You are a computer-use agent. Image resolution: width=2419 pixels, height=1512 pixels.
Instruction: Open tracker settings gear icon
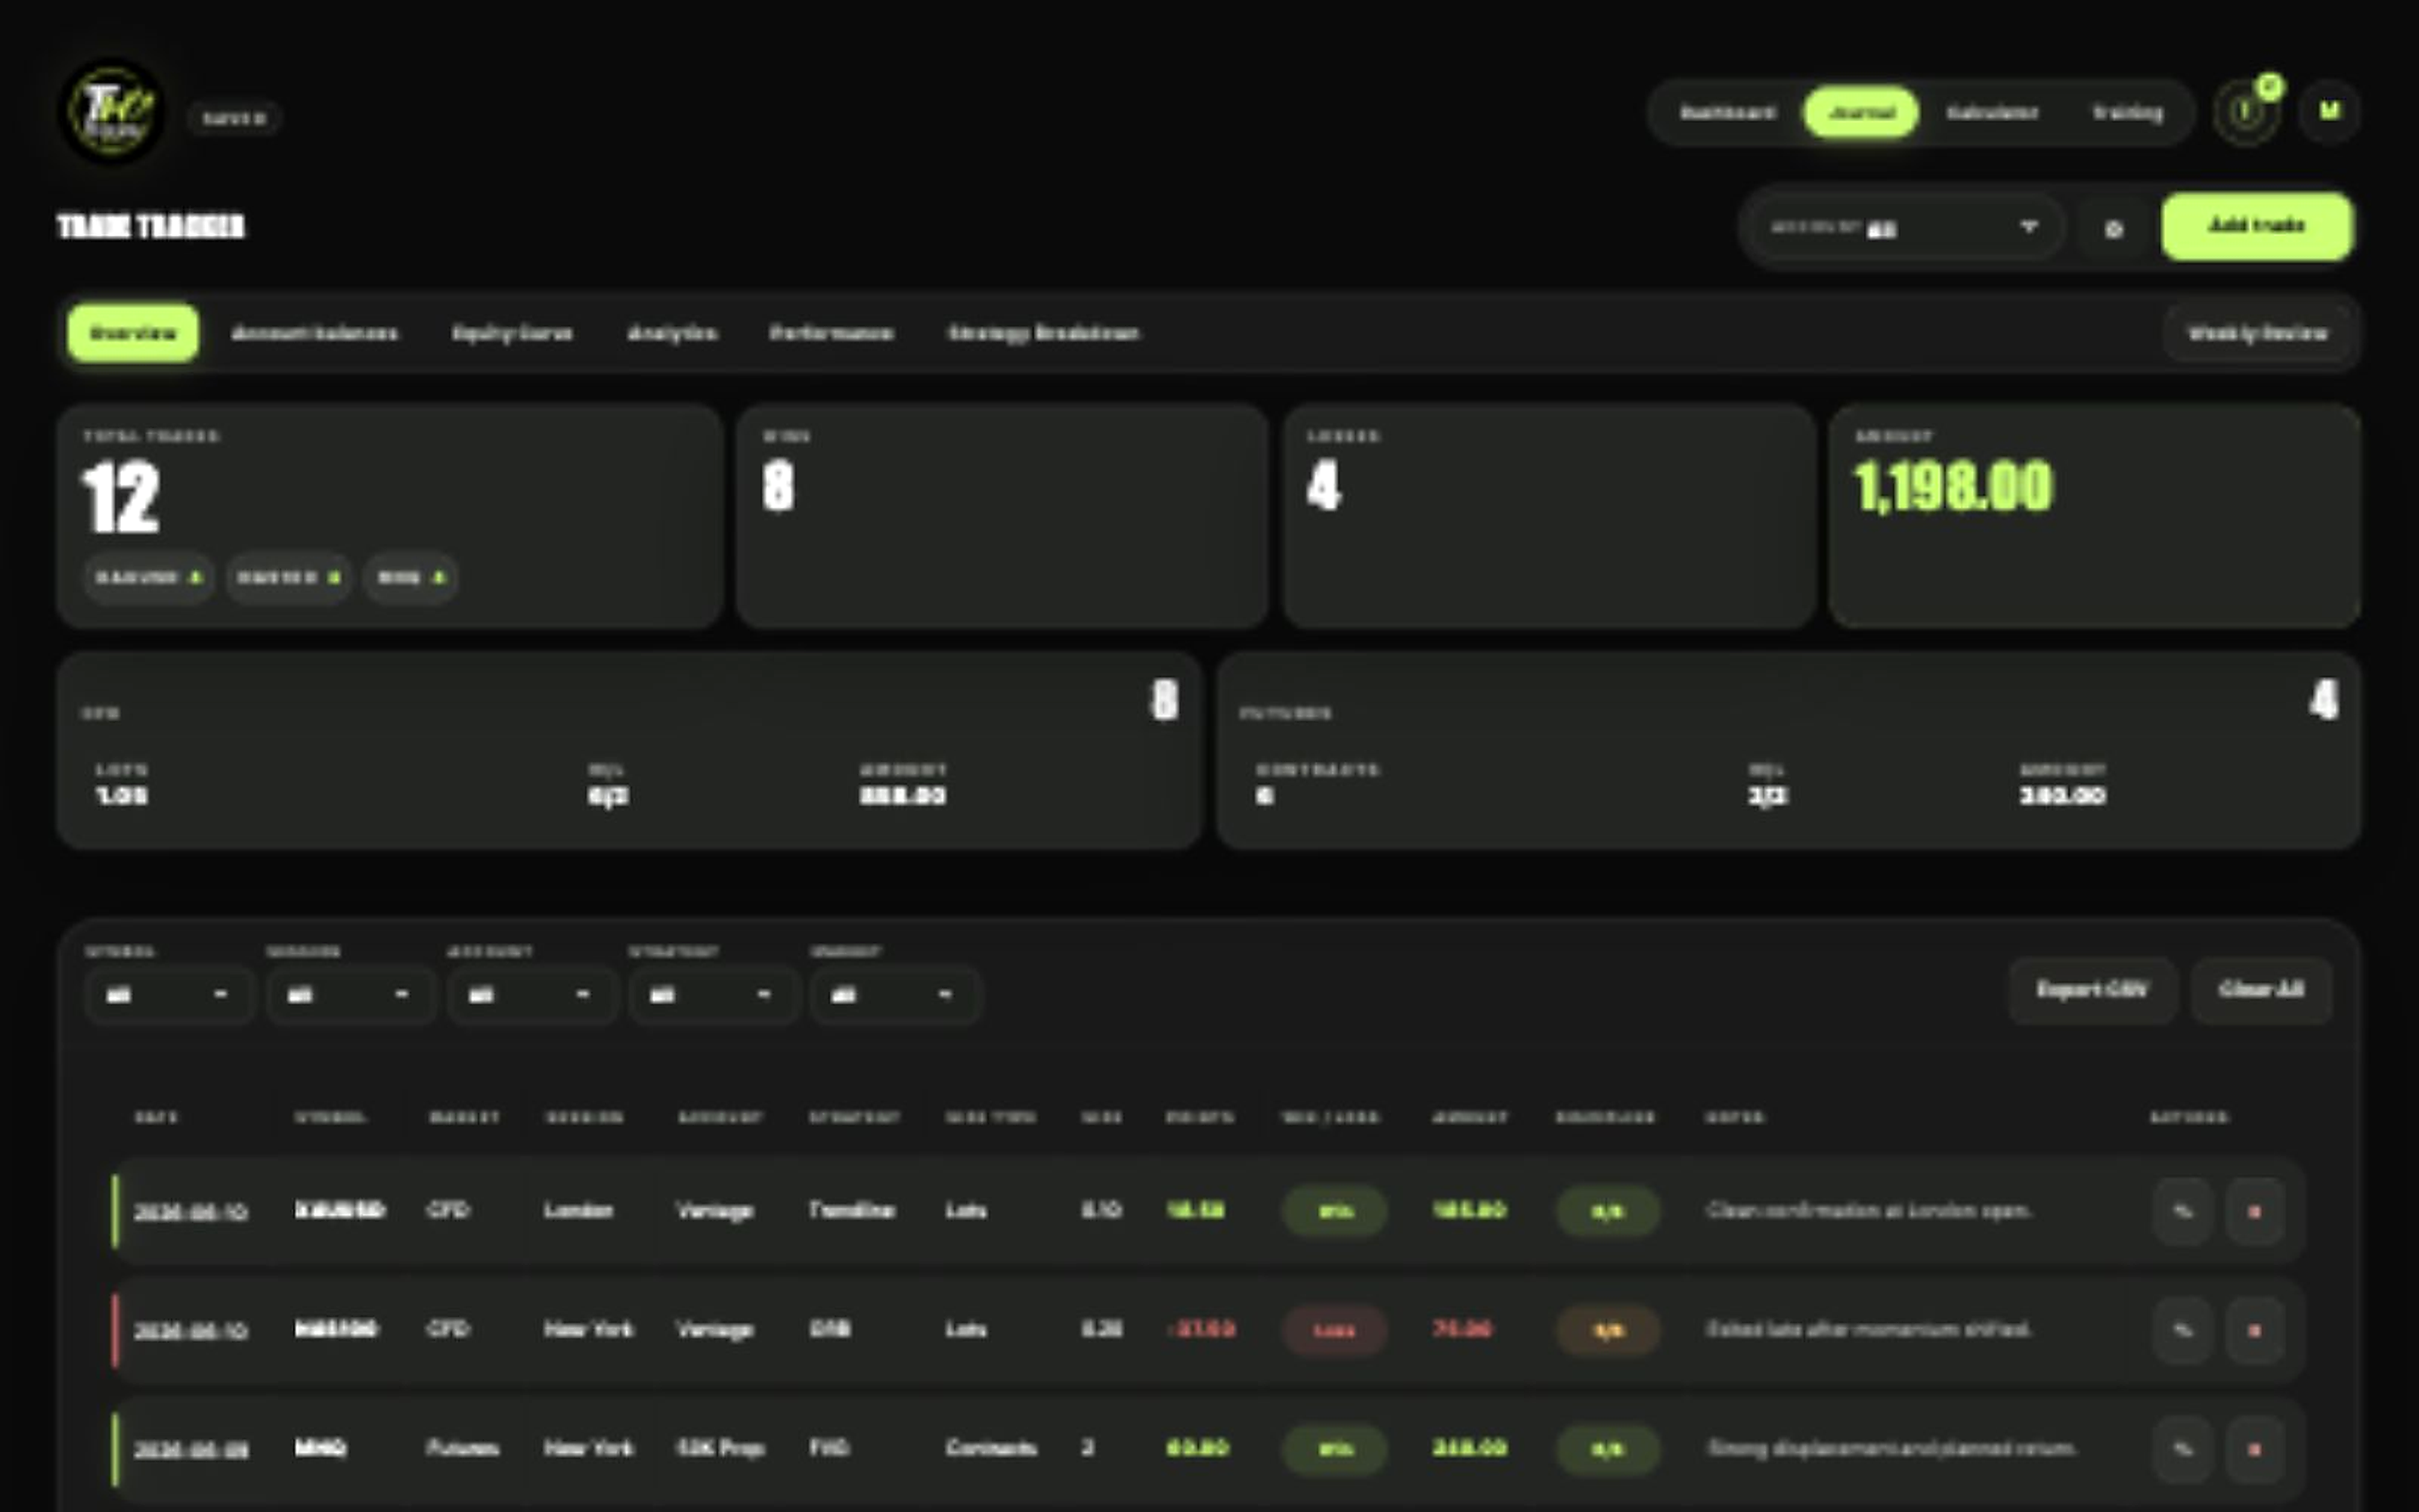tap(2113, 229)
